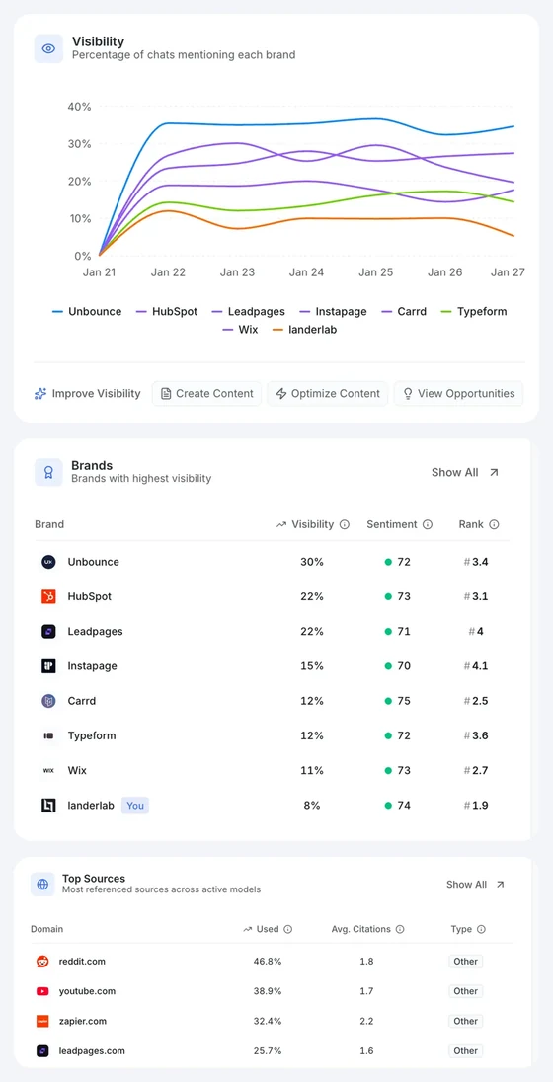This screenshot has height=1082, width=553.
Task: Open View Opportunities
Action: 458,393
